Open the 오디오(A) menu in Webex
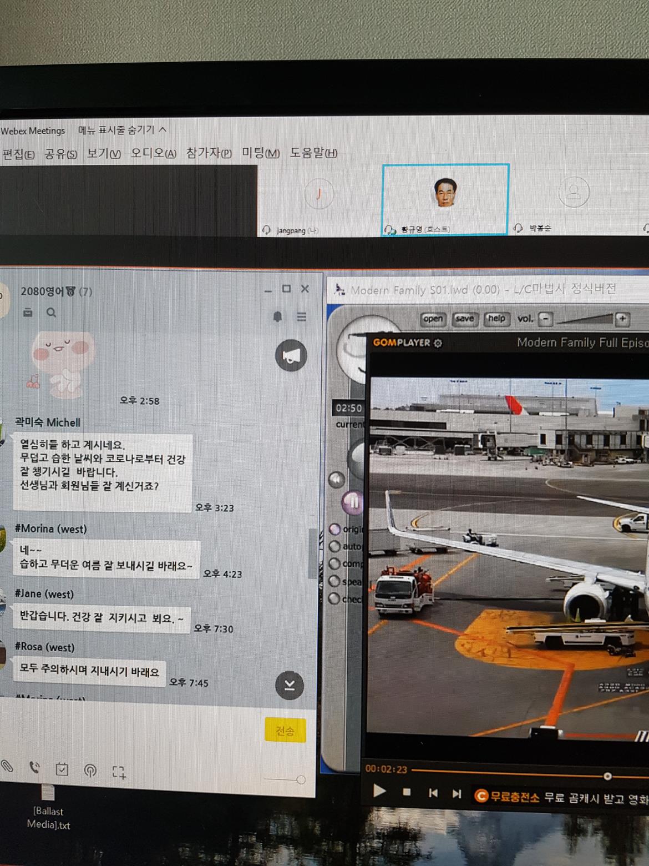 [153, 153]
